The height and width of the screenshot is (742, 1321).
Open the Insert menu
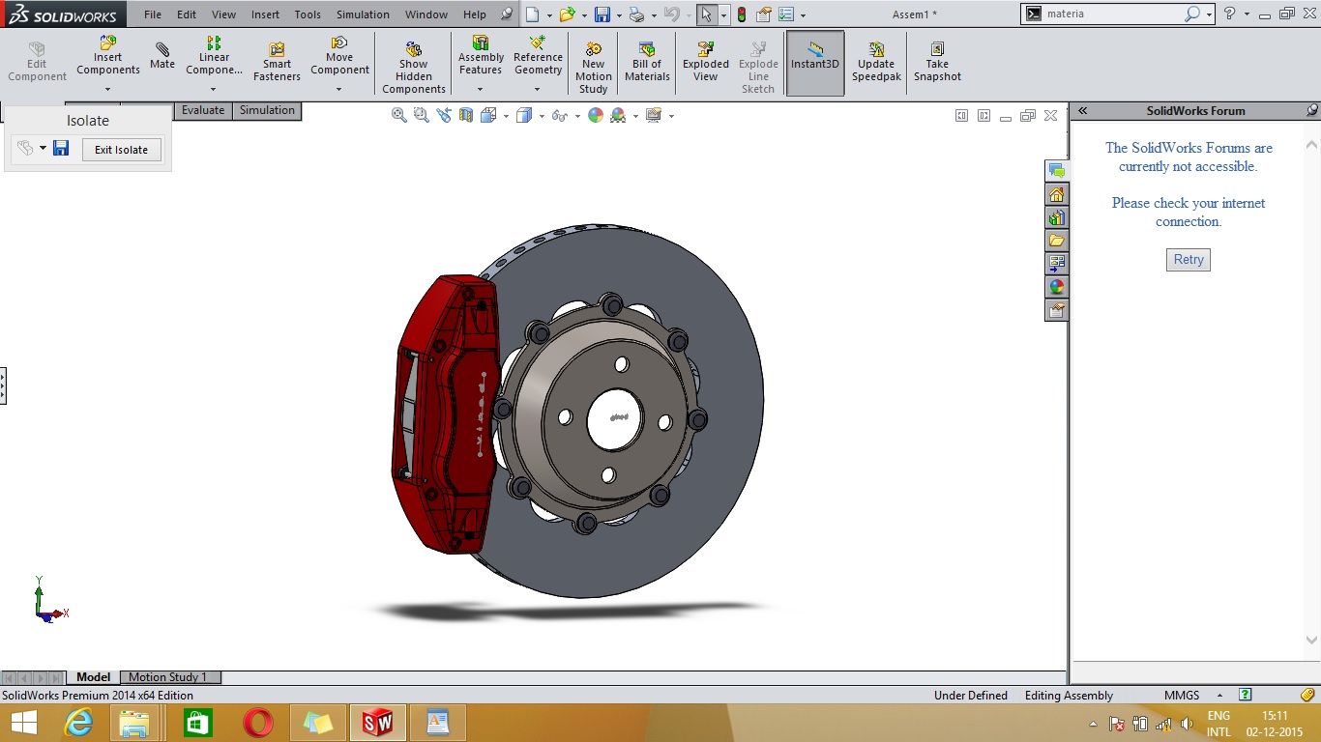pyautogui.click(x=265, y=14)
